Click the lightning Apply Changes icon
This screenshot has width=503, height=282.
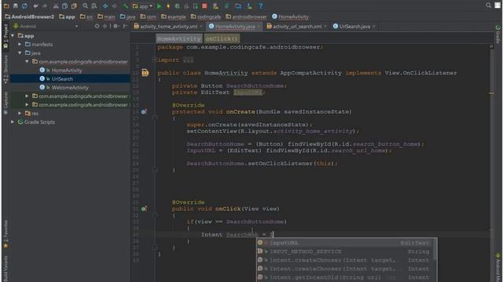coord(168,5)
